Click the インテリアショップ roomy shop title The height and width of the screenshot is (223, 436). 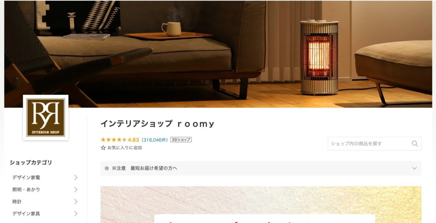[158, 124]
